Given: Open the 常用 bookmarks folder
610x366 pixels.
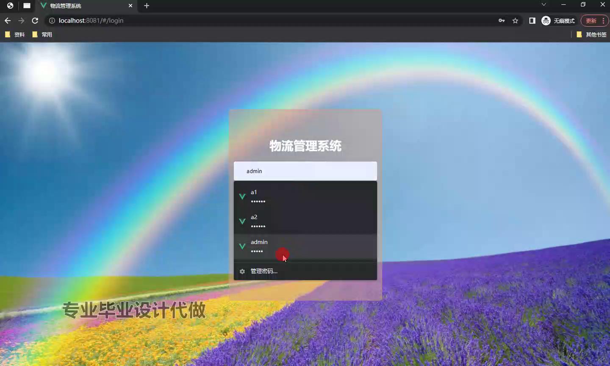Looking at the screenshot, I should (42, 34).
